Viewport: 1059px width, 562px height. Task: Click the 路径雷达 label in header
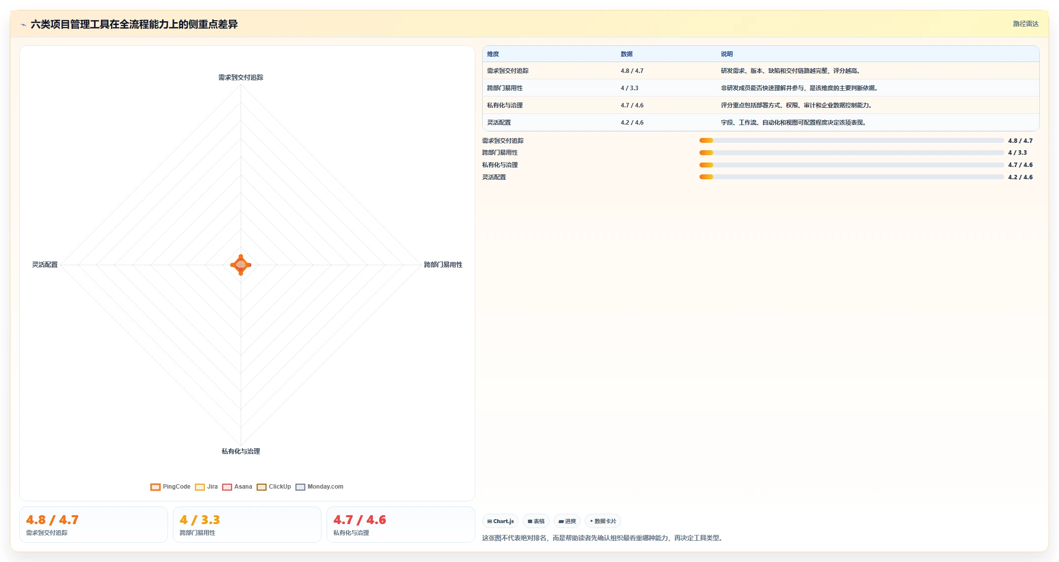click(1026, 24)
